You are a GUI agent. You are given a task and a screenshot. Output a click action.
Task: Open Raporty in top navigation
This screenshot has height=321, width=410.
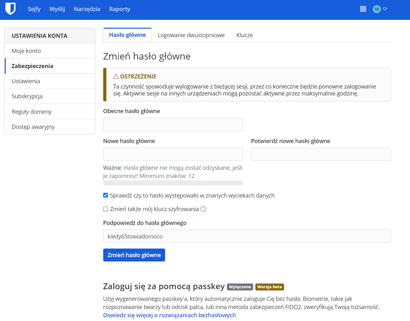coord(120,9)
